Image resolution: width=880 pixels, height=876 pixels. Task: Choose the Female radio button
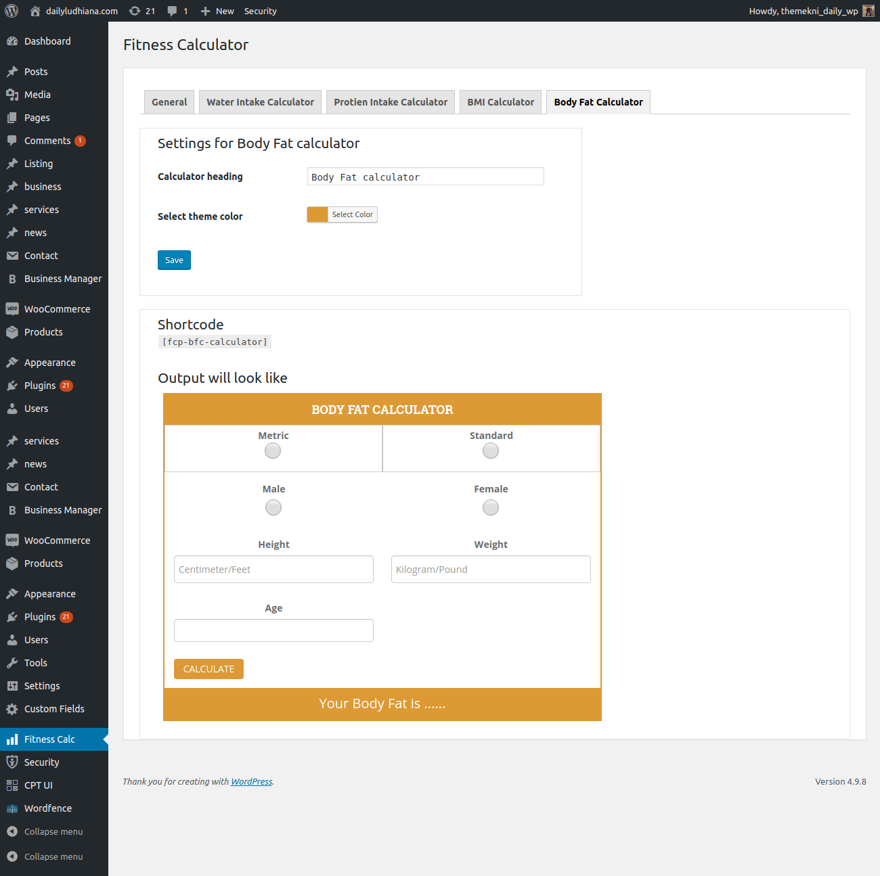[x=491, y=507]
